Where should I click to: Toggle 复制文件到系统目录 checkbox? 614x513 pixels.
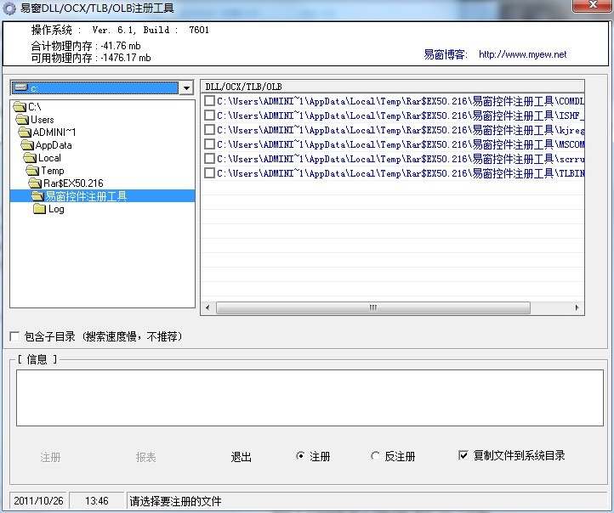[x=463, y=455]
